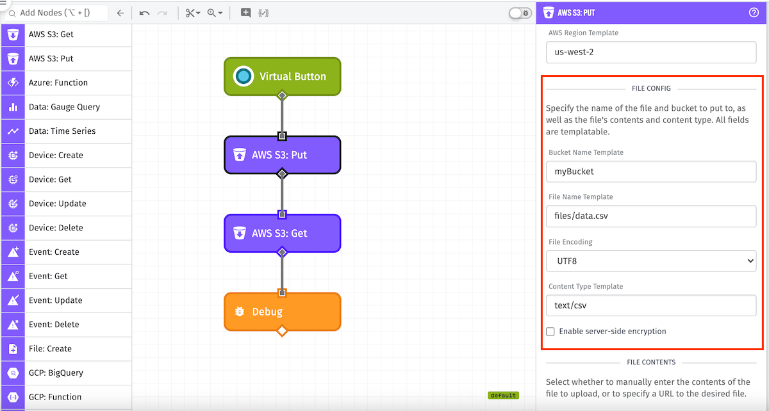Click the AWS S3: Put node output port
This screenshot has height=411, width=769.
click(x=282, y=173)
